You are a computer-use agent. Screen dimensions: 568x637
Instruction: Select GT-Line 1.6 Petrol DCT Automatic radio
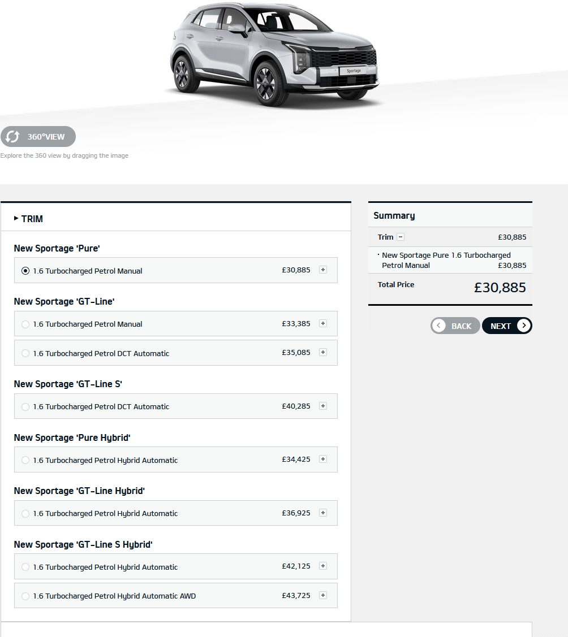point(25,353)
